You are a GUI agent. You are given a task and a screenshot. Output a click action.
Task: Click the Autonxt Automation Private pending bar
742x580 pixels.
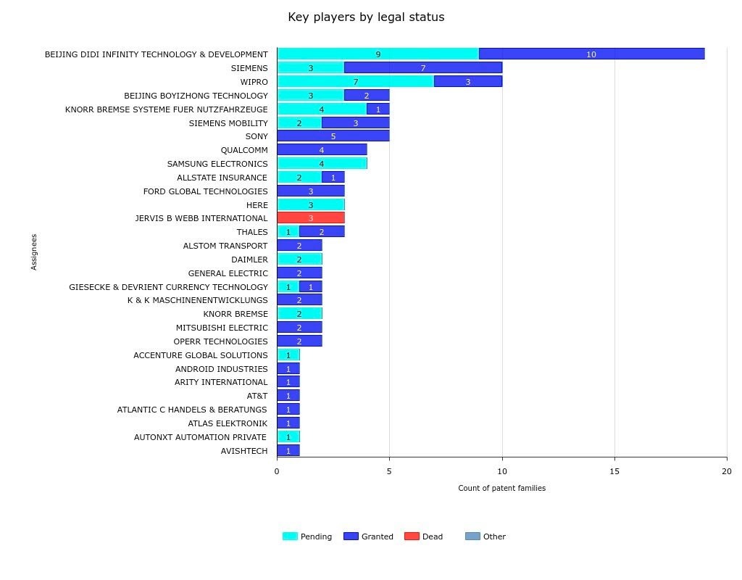(x=288, y=436)
